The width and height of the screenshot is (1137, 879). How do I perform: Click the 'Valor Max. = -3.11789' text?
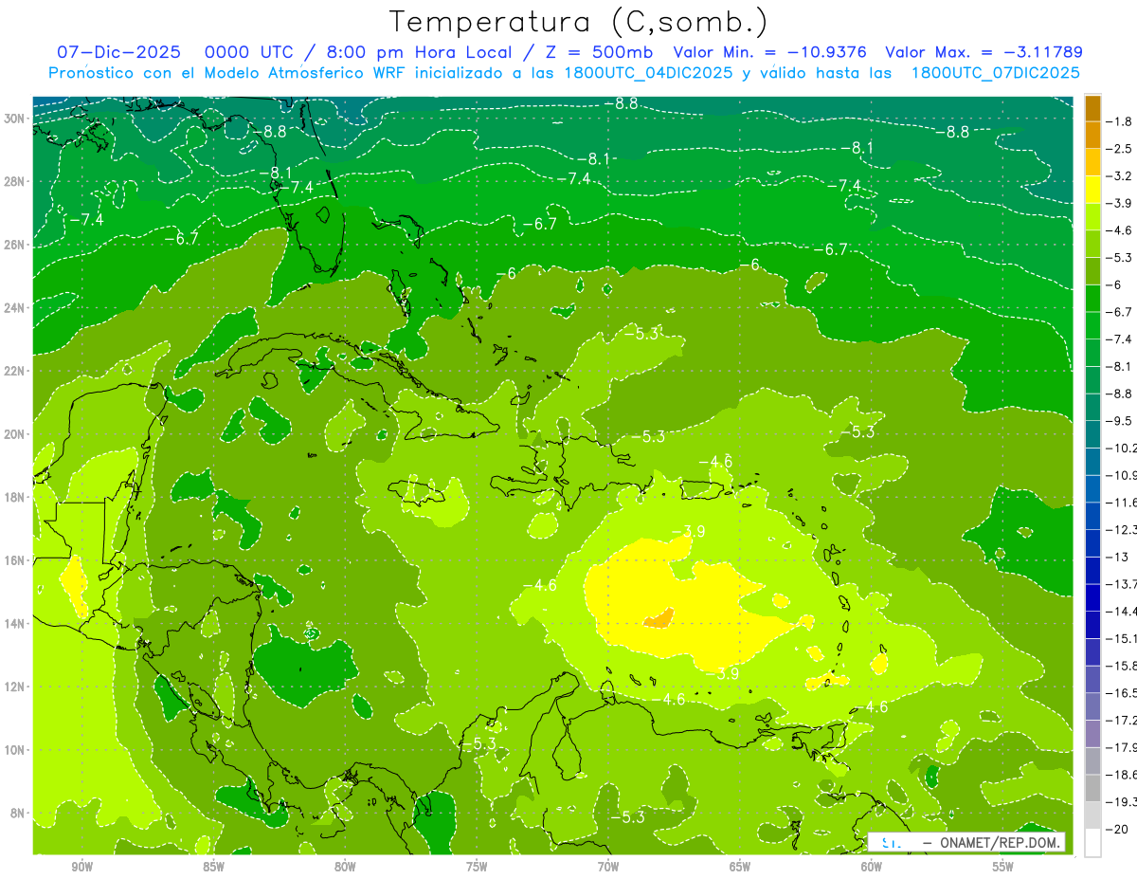(984, 53)
